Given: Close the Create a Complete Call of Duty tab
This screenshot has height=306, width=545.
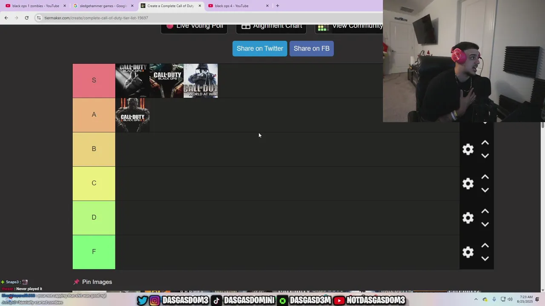Looking at the screenshot, I should [x=200, y=6].
